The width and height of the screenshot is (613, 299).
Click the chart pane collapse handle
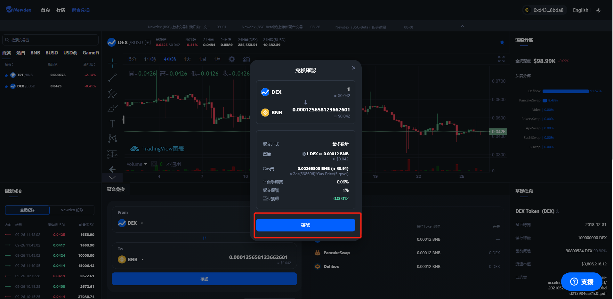coord(124,120)
